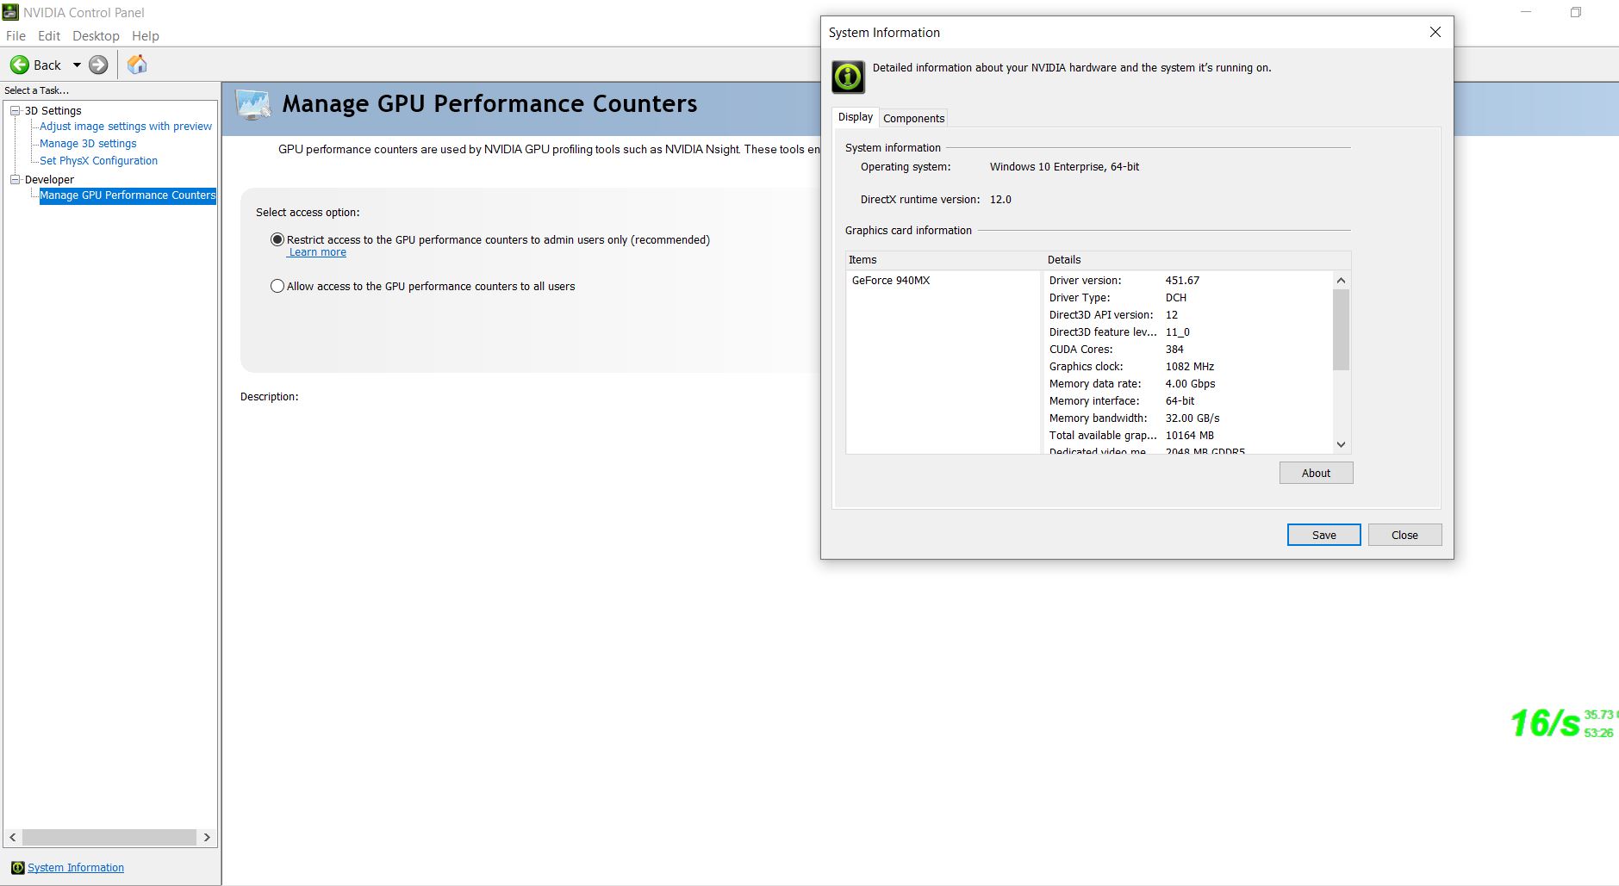The height and width of the screenshot is (886, 1619).
Task: Click the details list scroll up arrow
Action: point(1341,281)
